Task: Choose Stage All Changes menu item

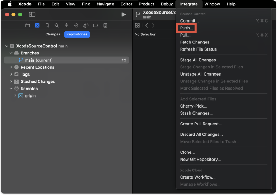Action: pyautogui.click(x=224, y=60)
